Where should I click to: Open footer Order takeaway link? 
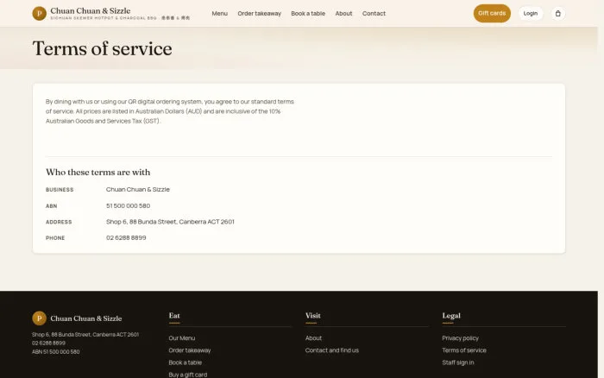190,350
